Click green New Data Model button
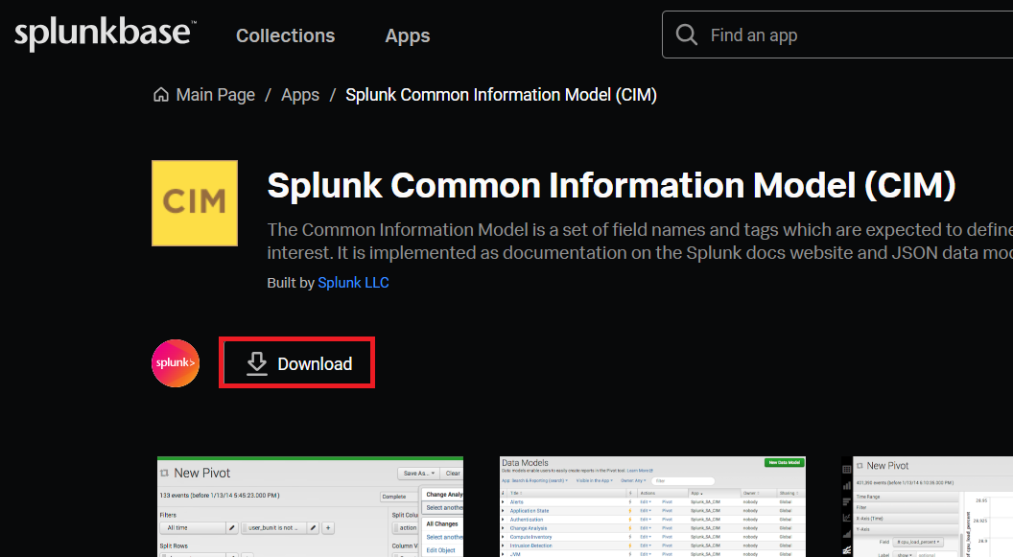The width and height of the screenshot is (1013, 557). coord(784,462)
